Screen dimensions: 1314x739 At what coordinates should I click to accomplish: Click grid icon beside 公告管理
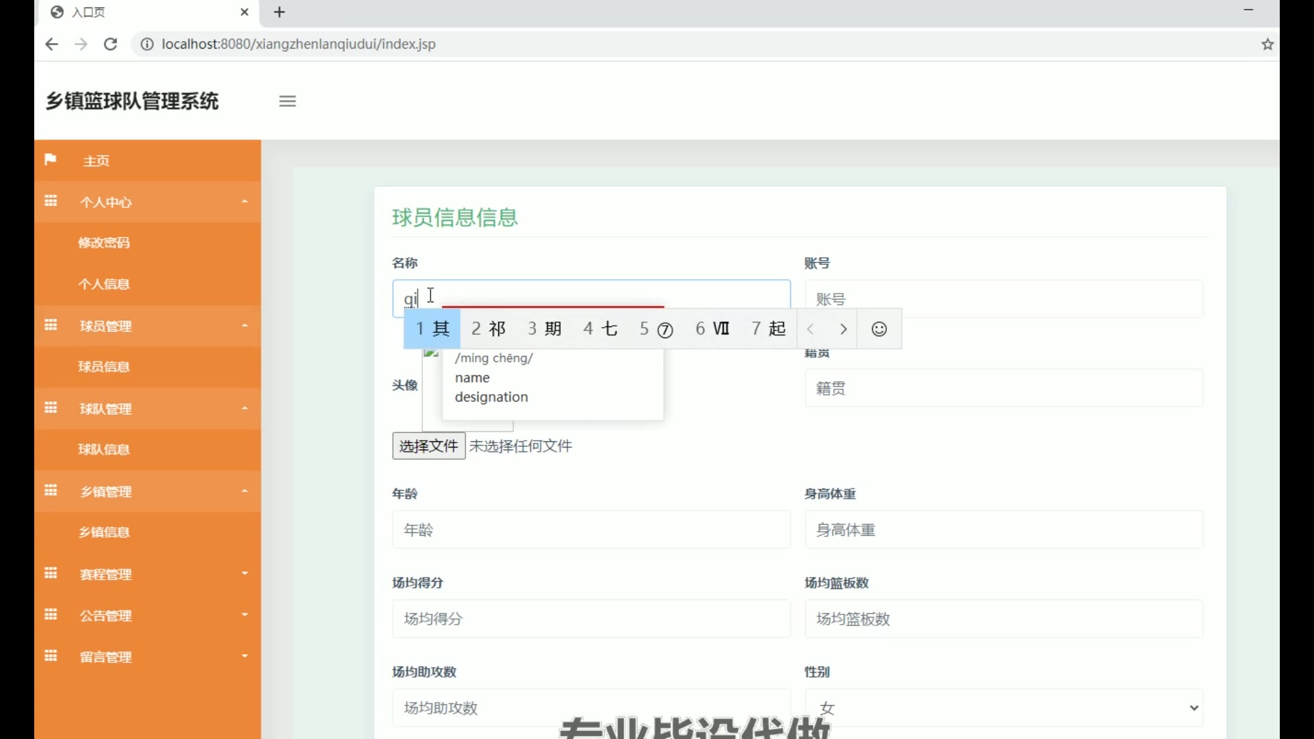coord(51,614)
